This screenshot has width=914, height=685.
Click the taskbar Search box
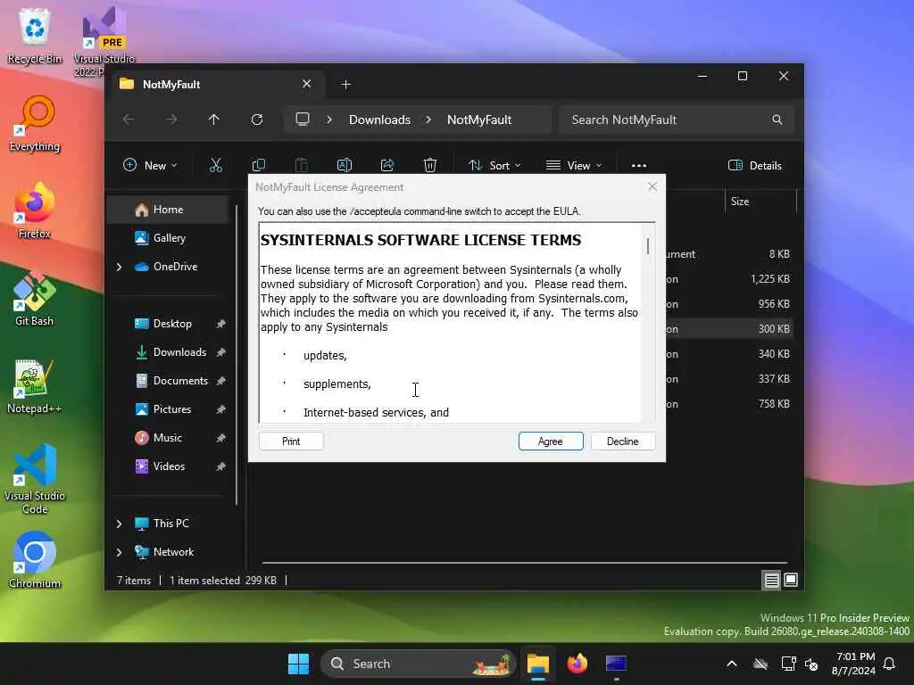418,664
